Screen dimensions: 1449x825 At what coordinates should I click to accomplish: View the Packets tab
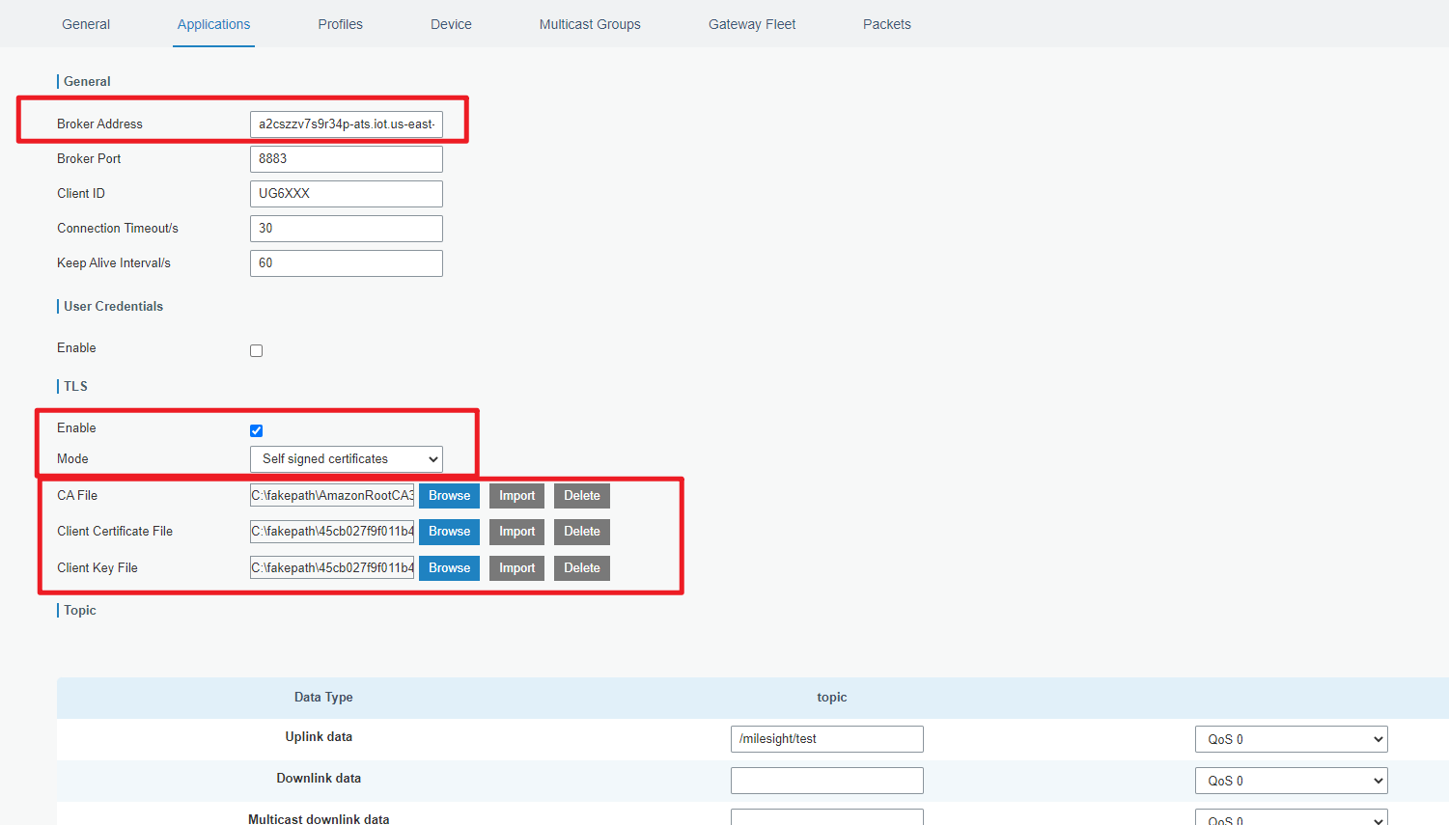click(x=886, y=24)
